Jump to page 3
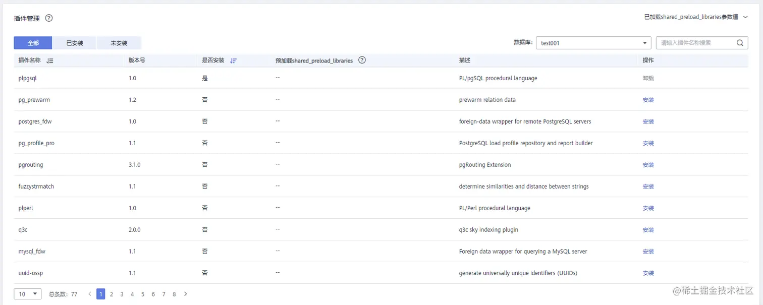Image resolution: width=763 pixels, height=305 pixels. (x=122, y=294)
